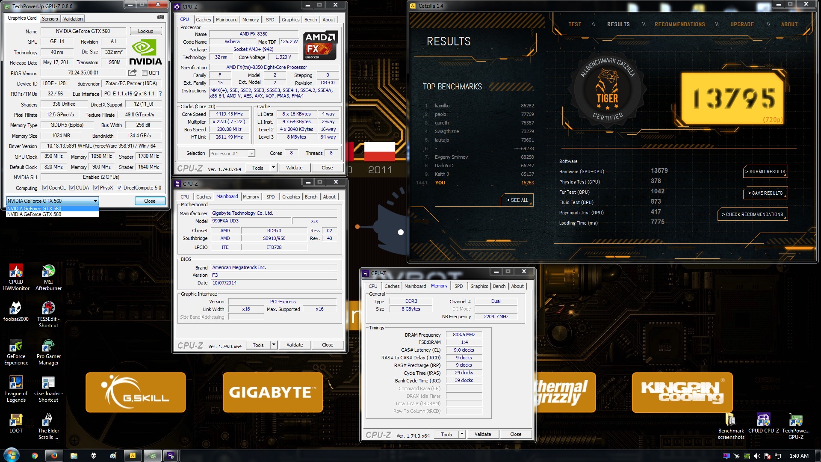Click the Tools button in Memory CPU-Z window
821x462 pixels.
tap(446, 434)
